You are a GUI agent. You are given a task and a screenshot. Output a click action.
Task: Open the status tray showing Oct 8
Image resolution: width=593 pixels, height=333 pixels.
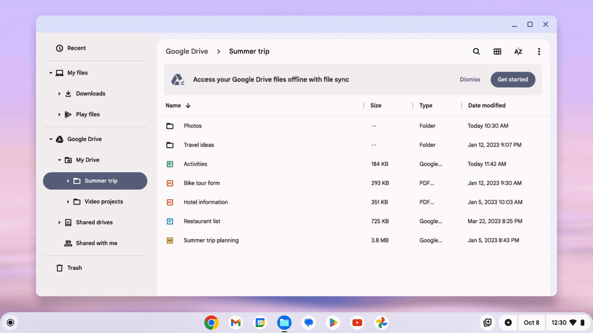[x=531, y=323]
